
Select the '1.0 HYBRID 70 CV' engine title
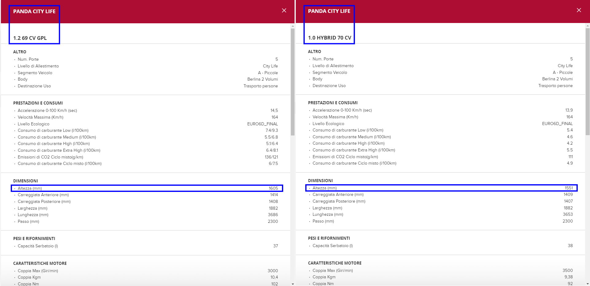pyautogui.click(x=330, y=38)
